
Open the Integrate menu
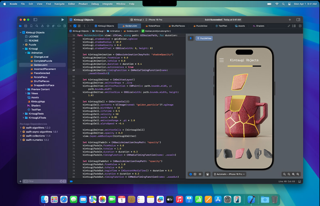107,4
